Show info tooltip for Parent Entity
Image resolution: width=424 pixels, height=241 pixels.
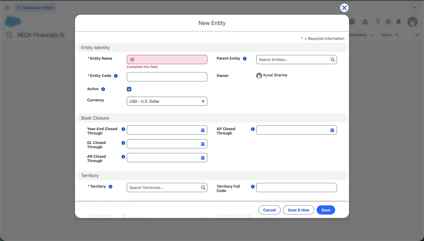coord(245,59)
